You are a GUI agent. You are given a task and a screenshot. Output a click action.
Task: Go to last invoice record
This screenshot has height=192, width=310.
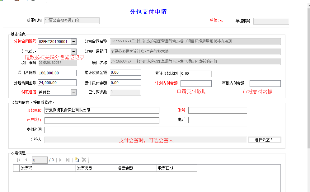point(68,160)
